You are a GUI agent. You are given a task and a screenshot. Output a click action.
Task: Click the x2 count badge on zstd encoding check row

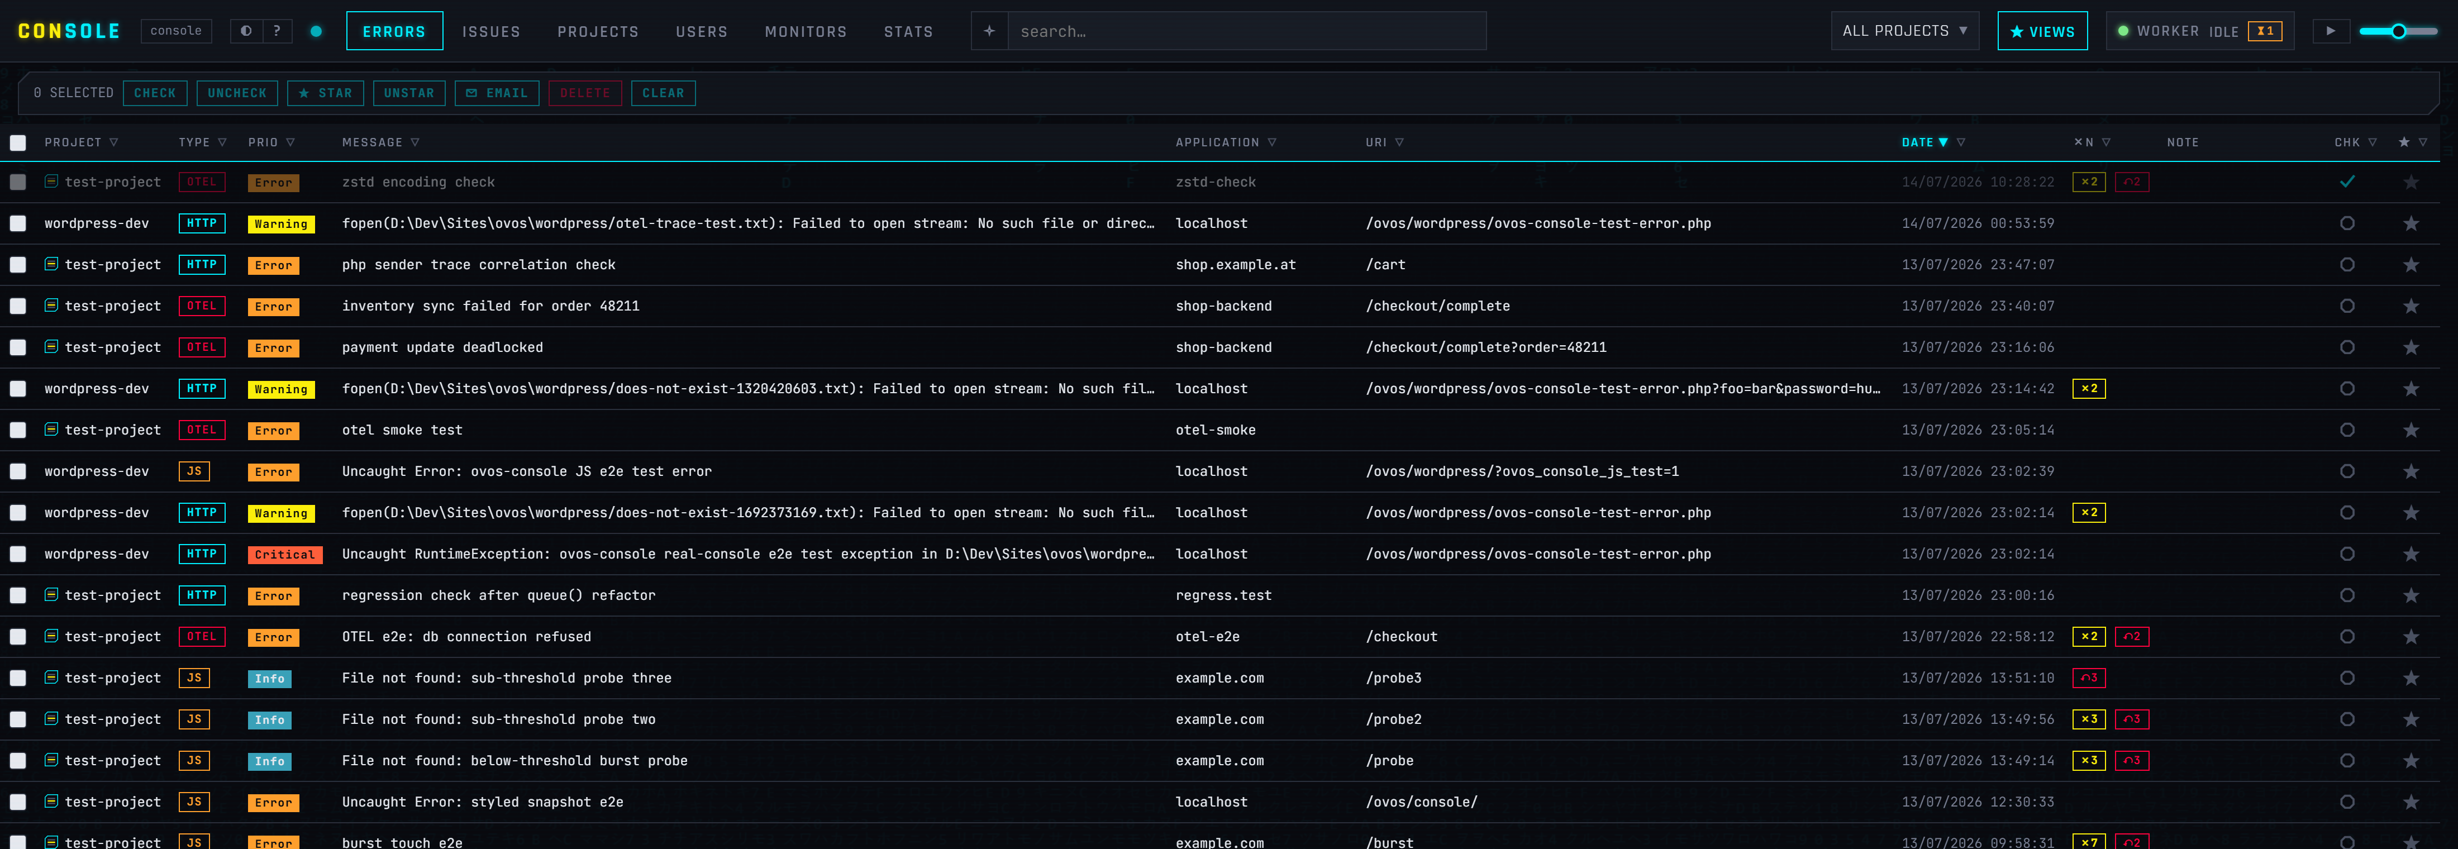coord(2089,181)
